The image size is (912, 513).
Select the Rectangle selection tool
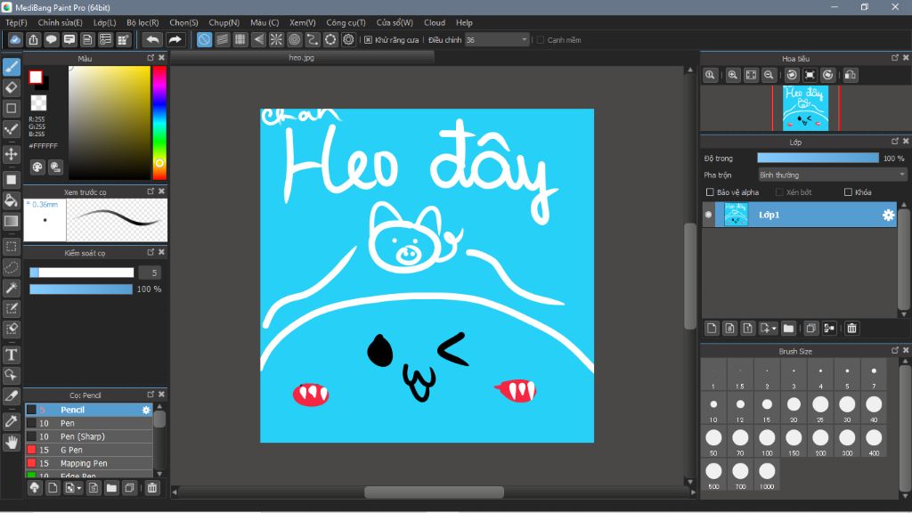click(x=11, y=247)
